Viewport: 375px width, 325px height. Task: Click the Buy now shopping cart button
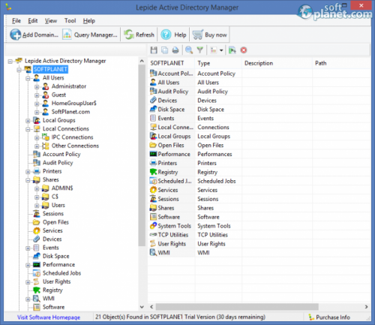coord(210,35)
